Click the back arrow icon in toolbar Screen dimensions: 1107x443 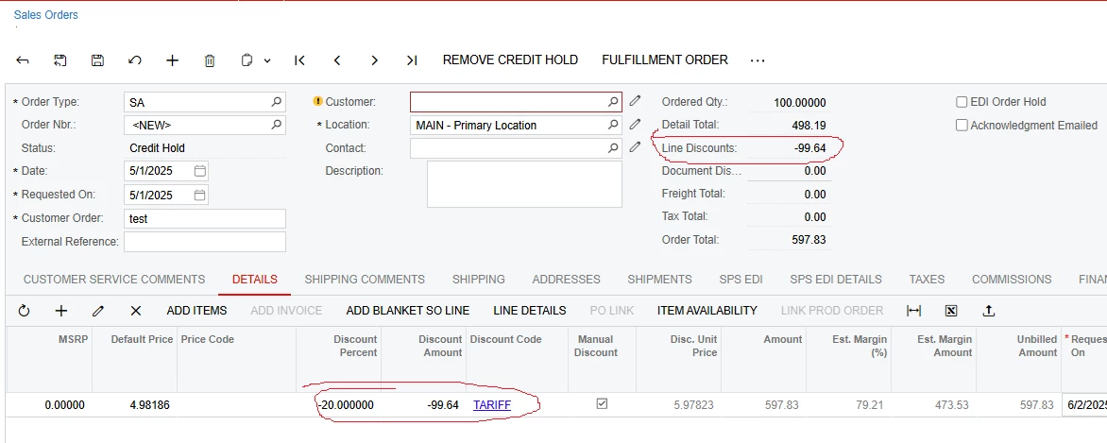click(22, 60)
